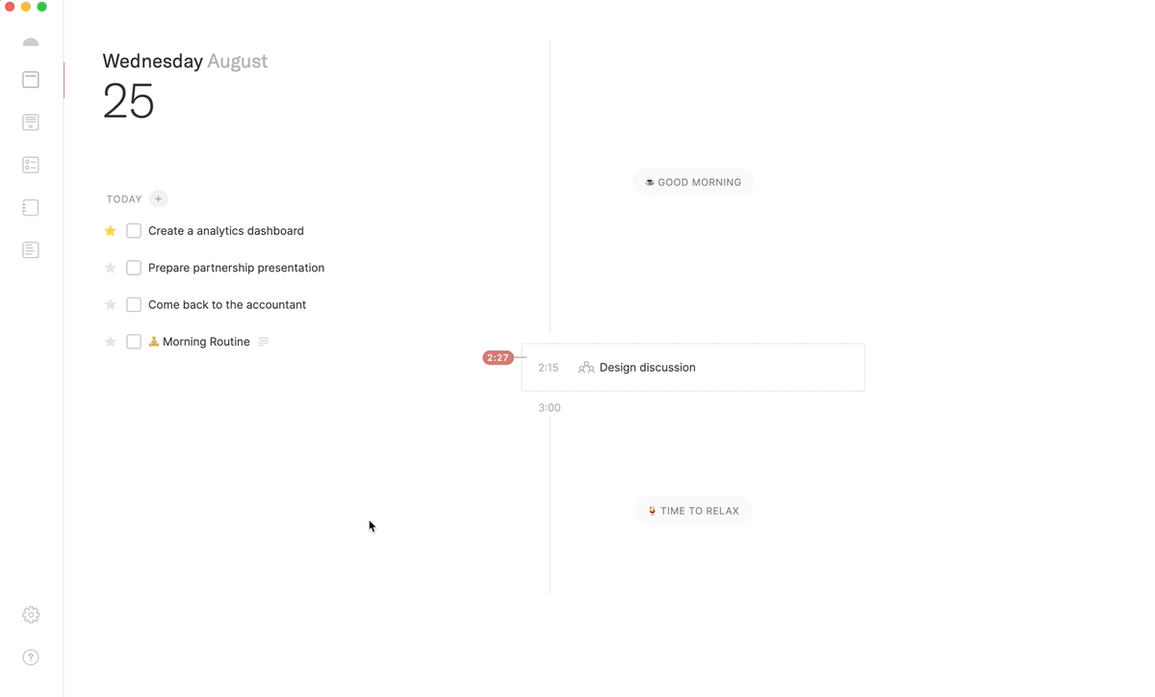Add a new task with the plus button

pos(159,199)
